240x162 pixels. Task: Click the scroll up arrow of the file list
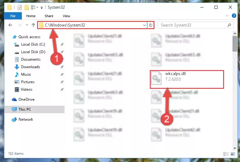pyautogui.click(x=235, y=33)
